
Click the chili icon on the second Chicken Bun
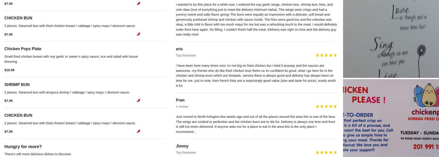pos(138,131)
